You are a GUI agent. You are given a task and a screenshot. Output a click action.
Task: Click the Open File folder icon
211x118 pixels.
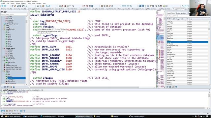click(x=15, y=6)
